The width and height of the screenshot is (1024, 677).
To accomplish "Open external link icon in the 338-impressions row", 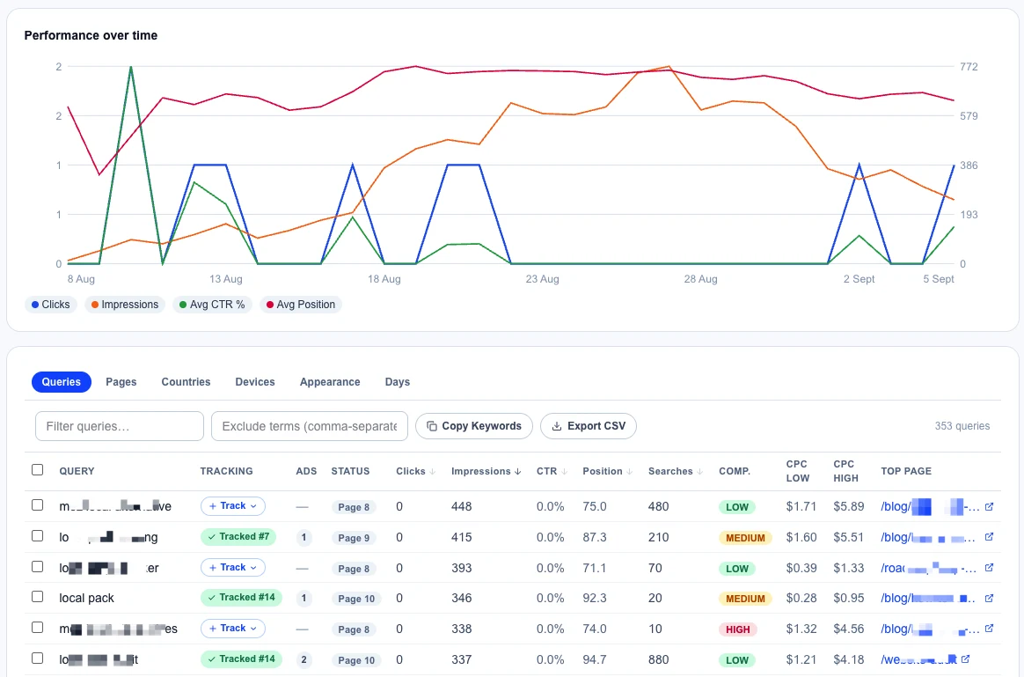I will pyautogui.click(x=989, y=629).
